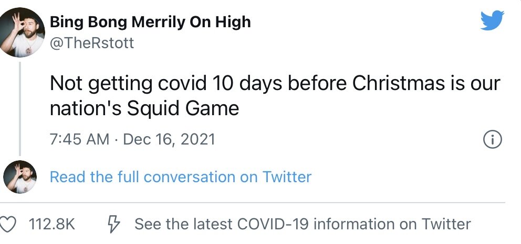Click the Twitter bird logo
Screen dimensions: 521x244
click(492, 21)
